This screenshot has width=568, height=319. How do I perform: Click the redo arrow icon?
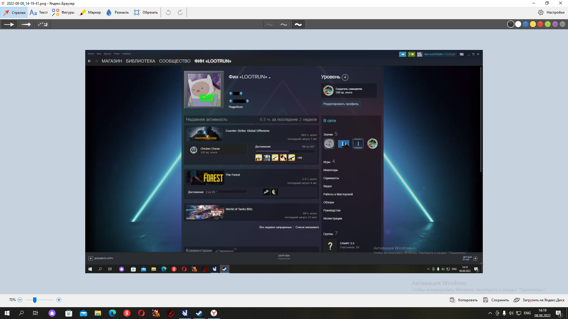[x=180, y=12]
